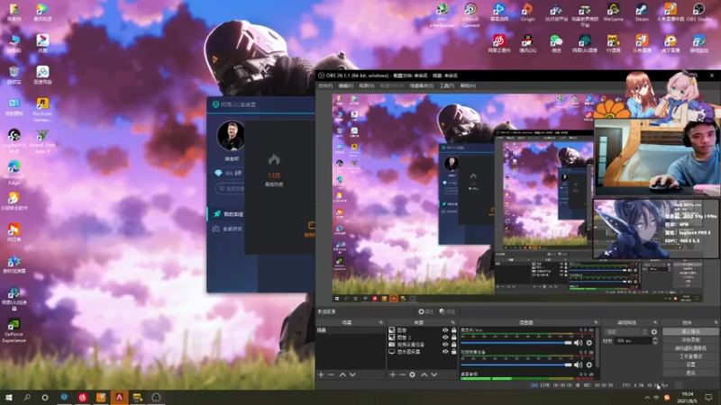
Task: Click the transition duration stepper arrows
Action: coord(655,341)
